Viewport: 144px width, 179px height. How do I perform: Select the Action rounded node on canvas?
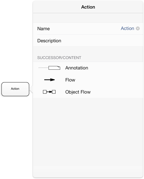coord(15,89)
